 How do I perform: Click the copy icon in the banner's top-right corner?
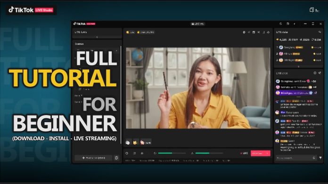[312, 10]
